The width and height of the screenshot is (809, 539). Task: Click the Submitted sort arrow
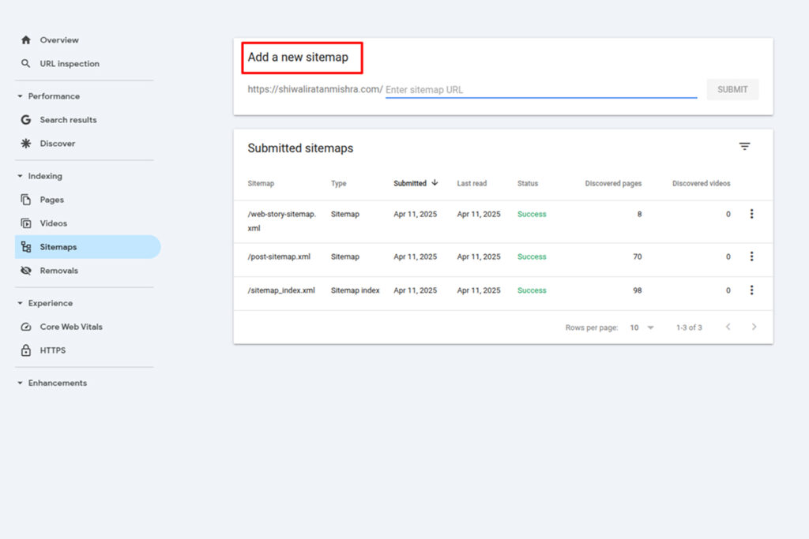pos(435,183)
